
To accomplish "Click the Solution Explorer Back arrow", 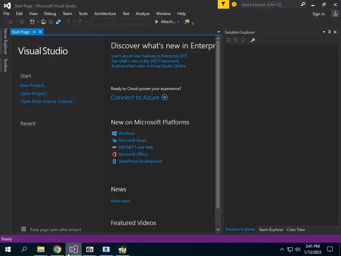I will click(228, 40).
